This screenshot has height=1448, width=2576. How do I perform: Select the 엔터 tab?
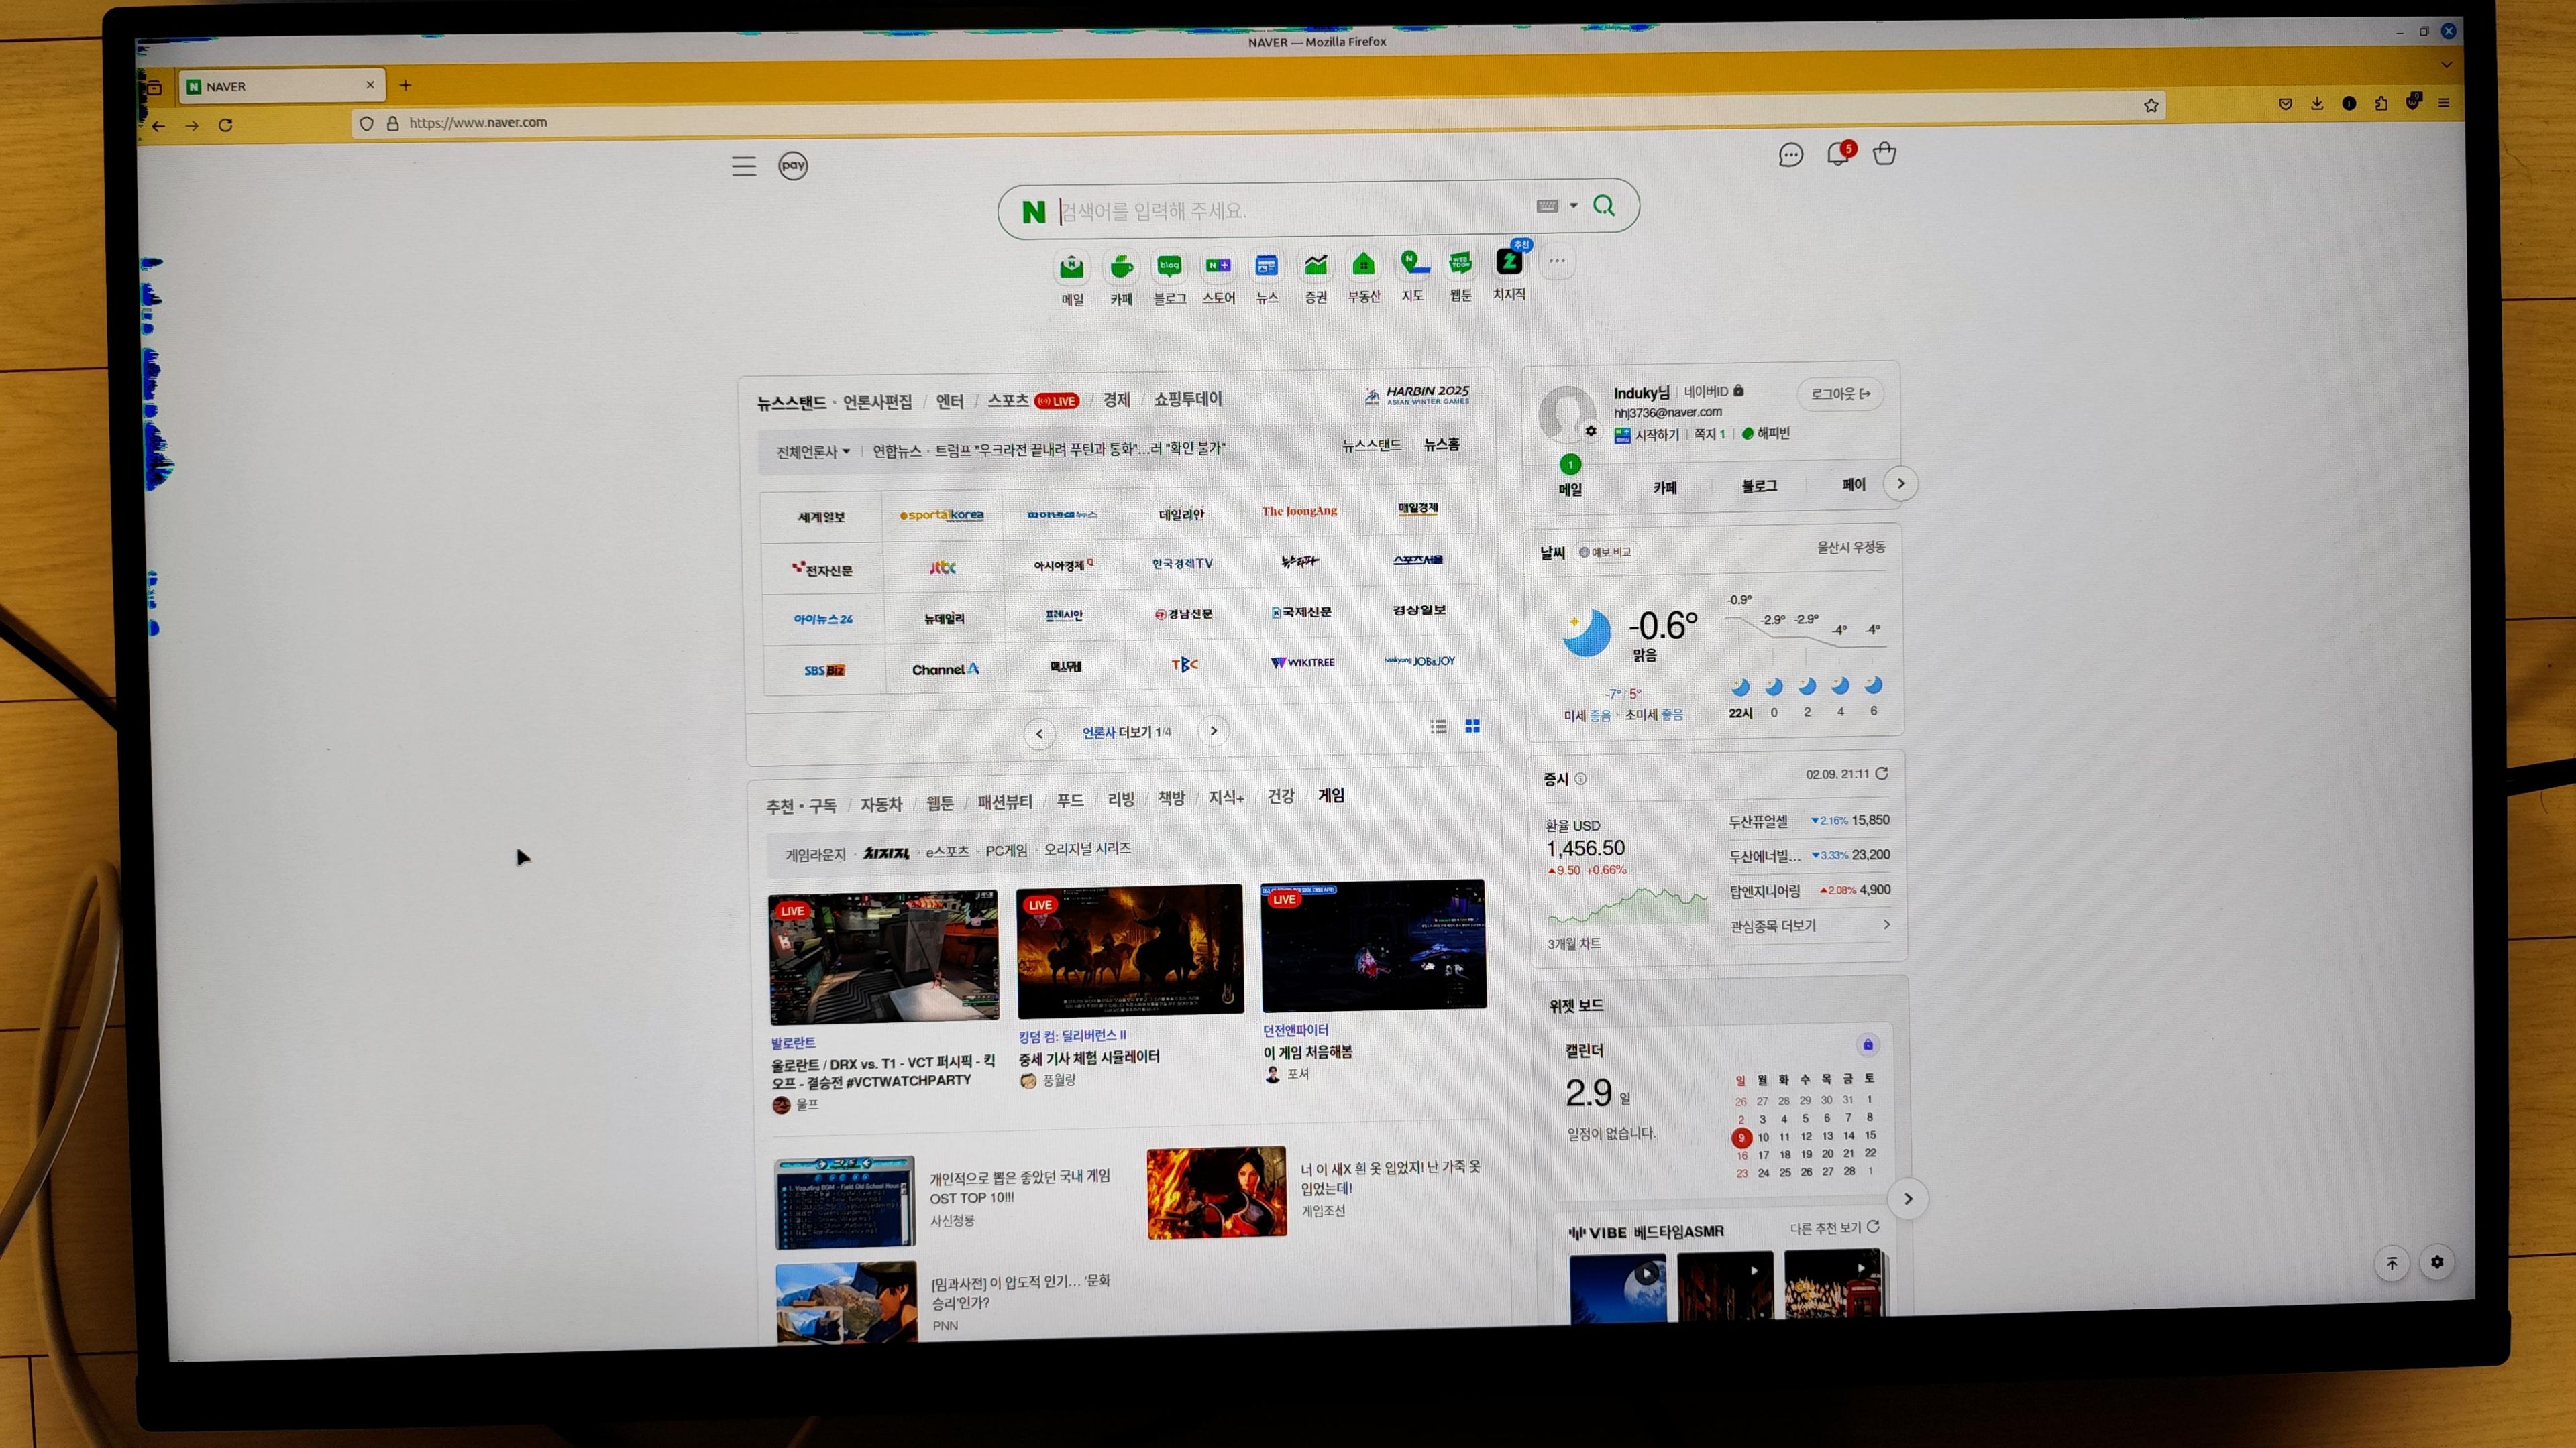point(949,401)
